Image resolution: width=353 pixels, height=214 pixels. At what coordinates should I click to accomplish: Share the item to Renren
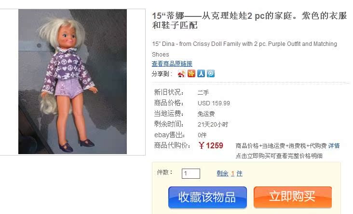pos(201,73)
